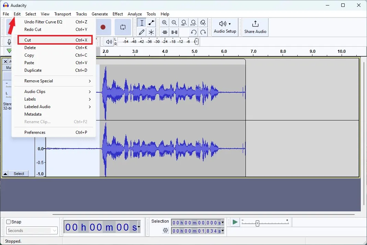Close the audio track with X button
This screenshot has width=367, height=245.
pos(5,62)
